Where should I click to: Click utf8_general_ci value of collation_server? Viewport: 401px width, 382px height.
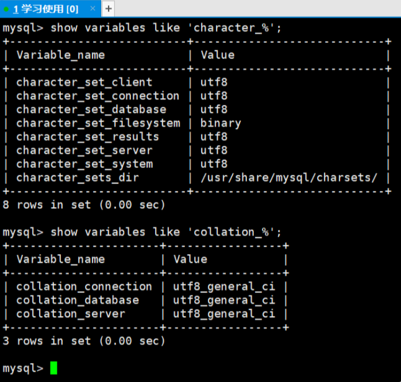click(224, 314)
